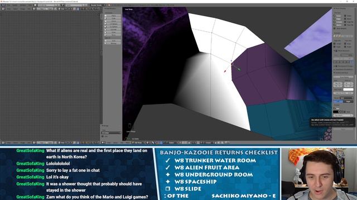Toggle the checkbox in the Operator panel

click(x=103, y=136)
